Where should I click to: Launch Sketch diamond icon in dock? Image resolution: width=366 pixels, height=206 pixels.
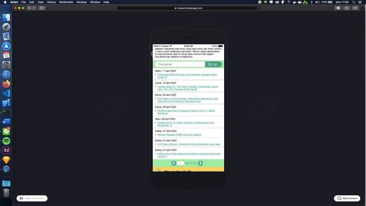pos(6,160)
